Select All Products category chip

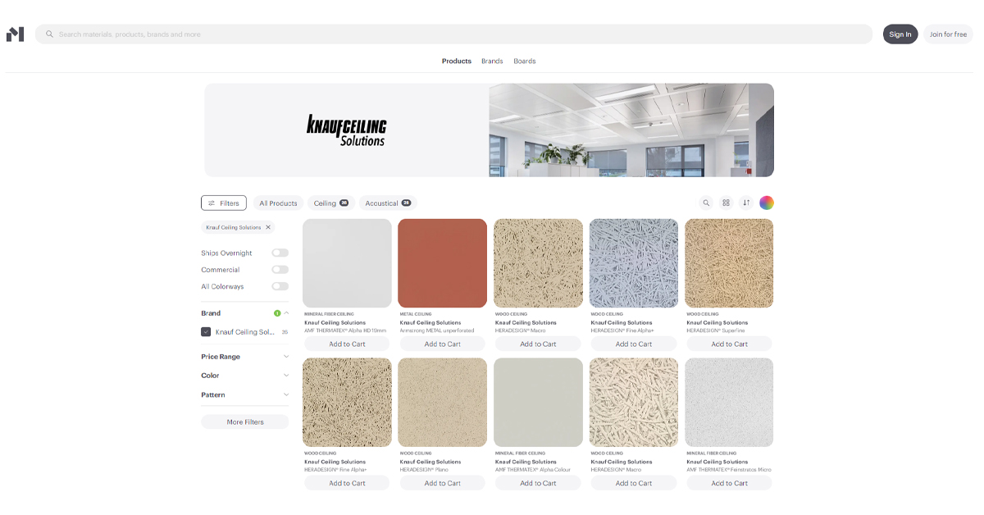tap(278, 203)
